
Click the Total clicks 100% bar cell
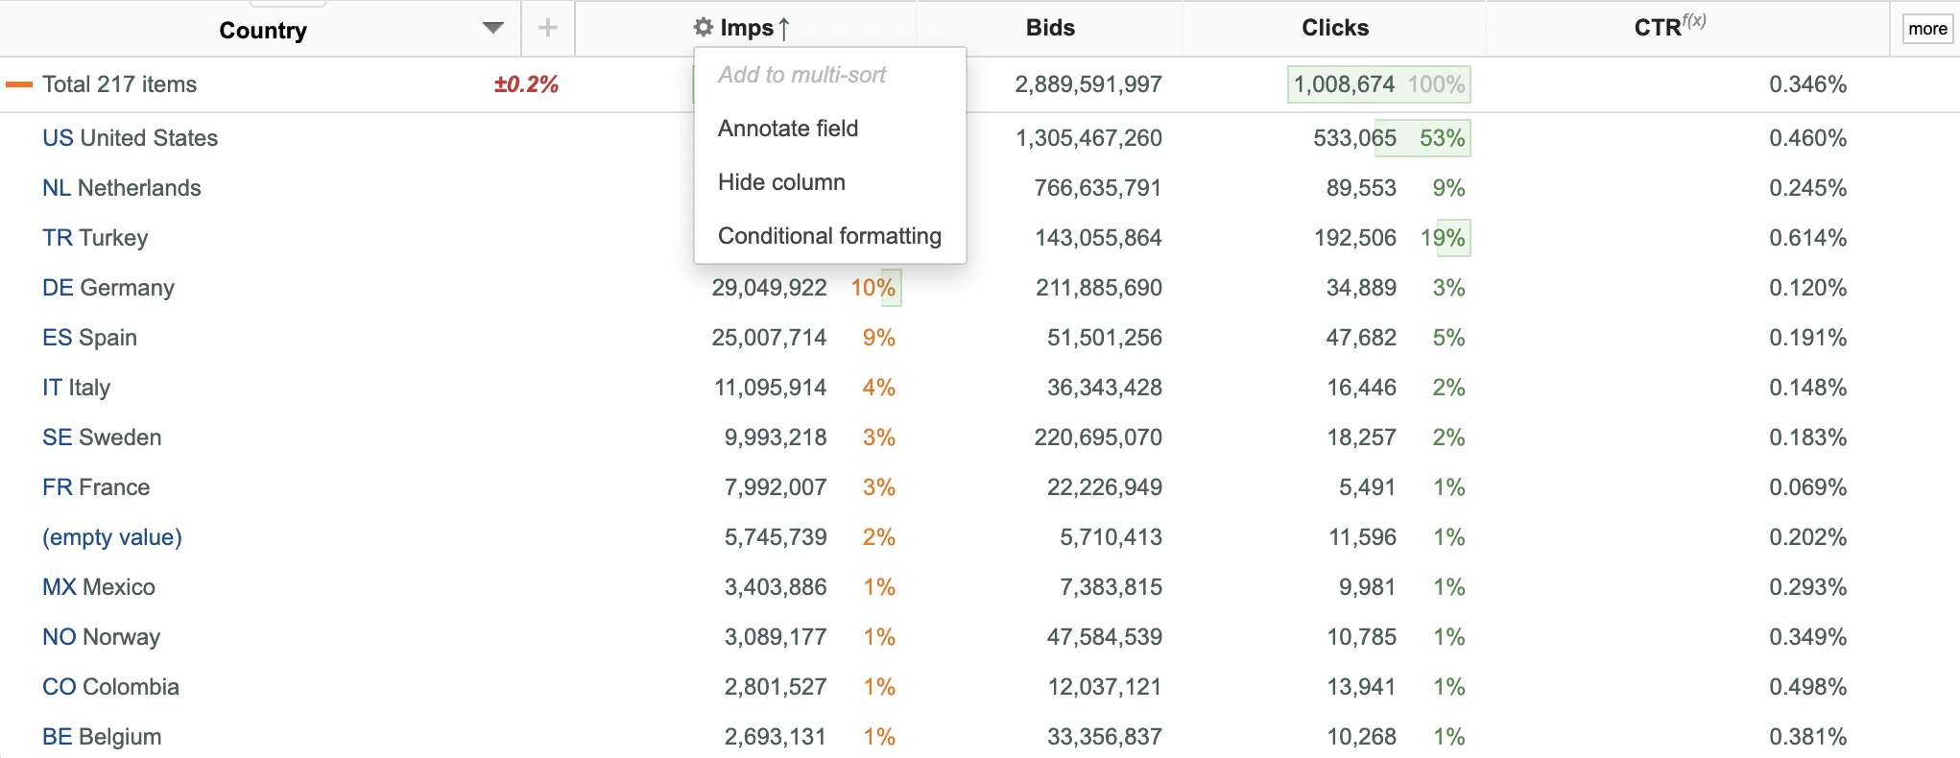click(x=1378, y=84)
